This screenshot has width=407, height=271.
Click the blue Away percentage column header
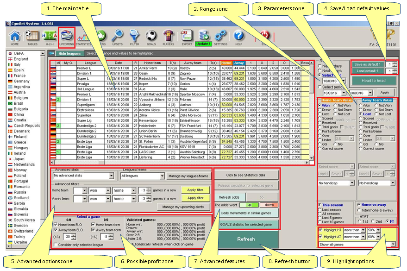coord(239,63)
